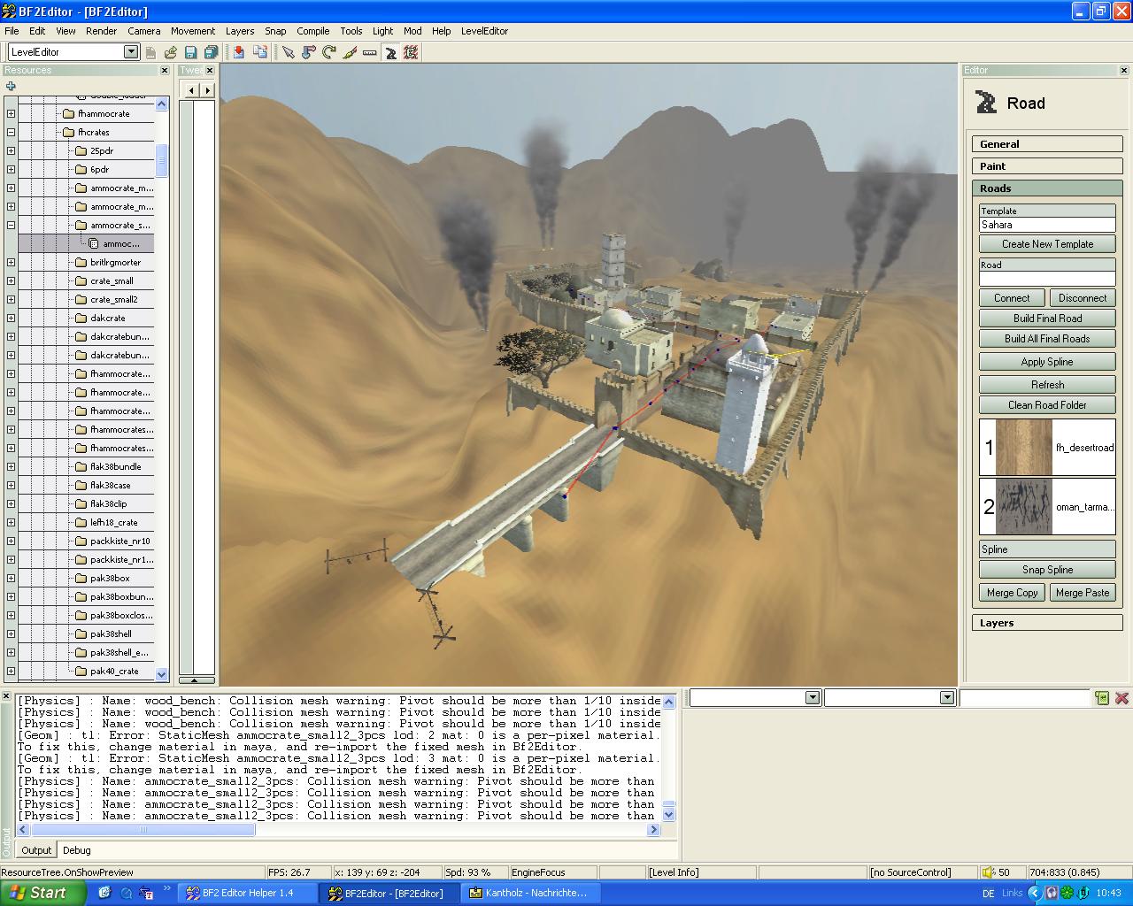Screen dimensions: 1133x906
Task: Click the green scroll icon in console bar
Action: click(1102, 698)
